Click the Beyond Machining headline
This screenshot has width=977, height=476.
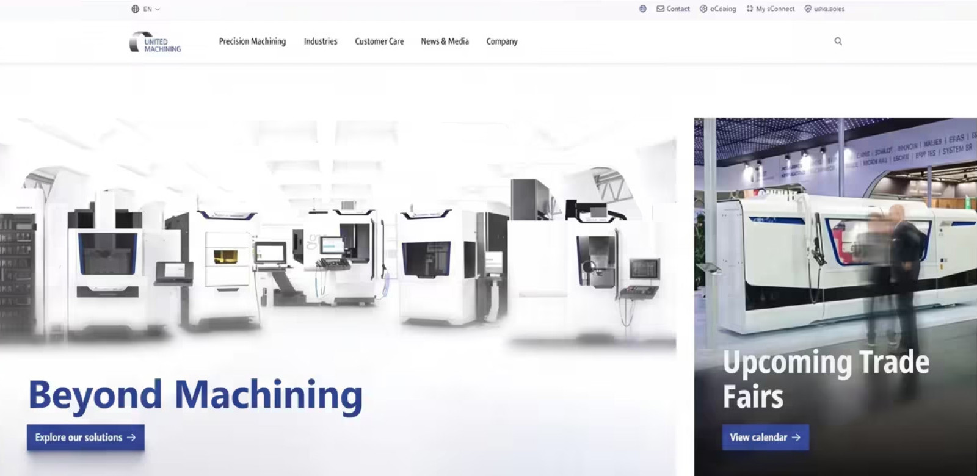(x=195, y=395)
